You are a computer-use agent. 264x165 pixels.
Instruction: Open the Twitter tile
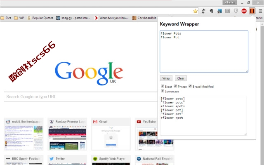click(67, 160)
